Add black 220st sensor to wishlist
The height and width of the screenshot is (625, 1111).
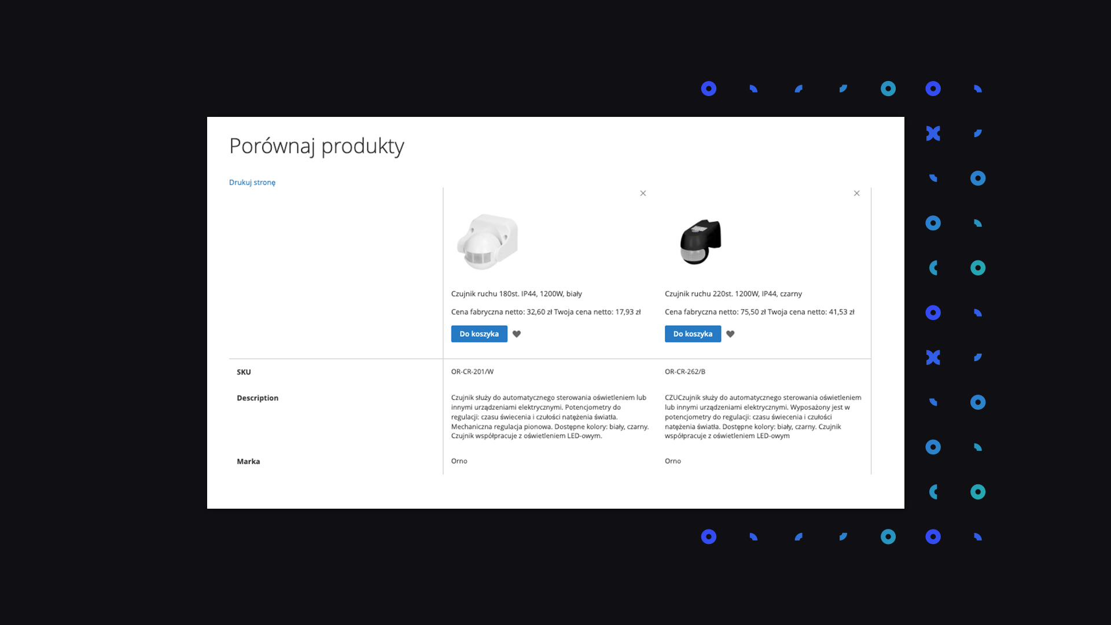click(730, 334)
